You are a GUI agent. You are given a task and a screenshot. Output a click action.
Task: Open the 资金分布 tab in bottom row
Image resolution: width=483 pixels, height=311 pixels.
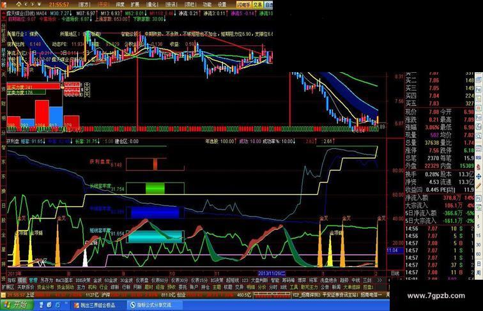pos(45,287)
